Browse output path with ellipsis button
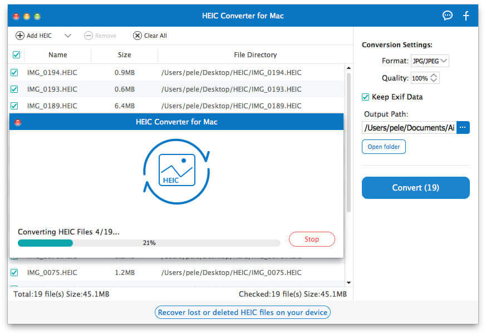The width and height of the screenshot is (486, 335). tap(463, 127)
